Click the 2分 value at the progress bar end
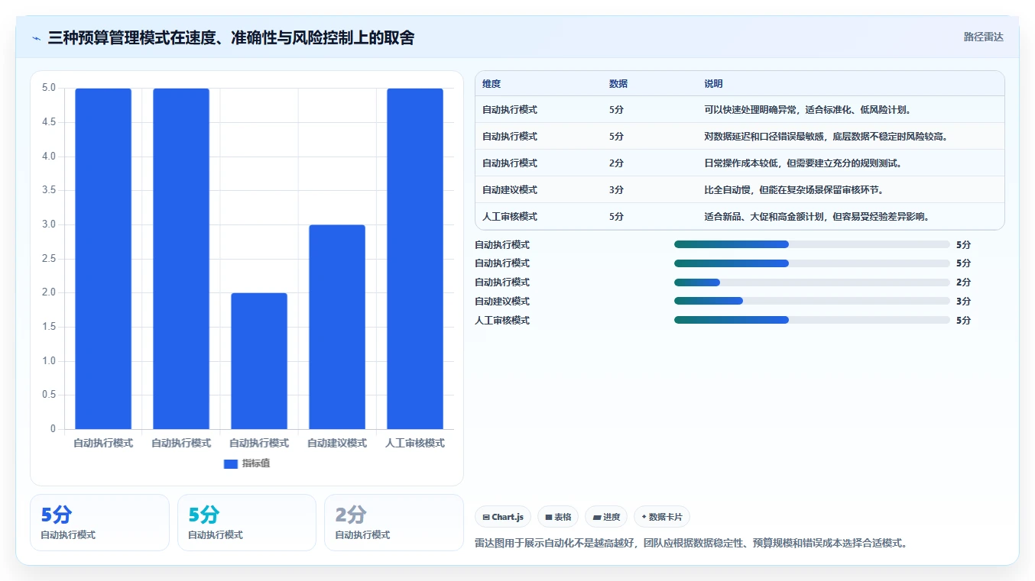This screenshot has width=1035, height=581. pos(963,282)
